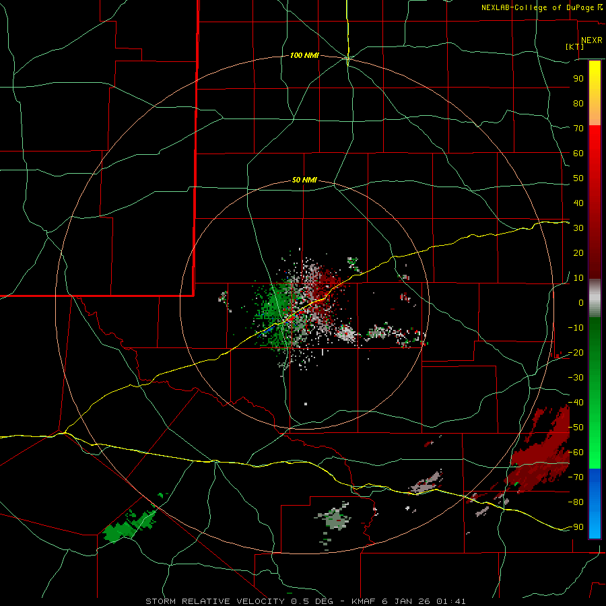The height and width of the screenshot is (606, 606).
Task: Click the -10 knot scale label
Action: tap(576, 328)
